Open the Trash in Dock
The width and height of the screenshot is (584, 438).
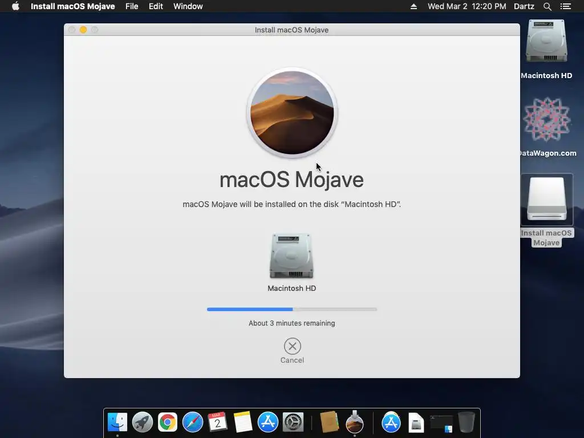[x=466, y=423]
